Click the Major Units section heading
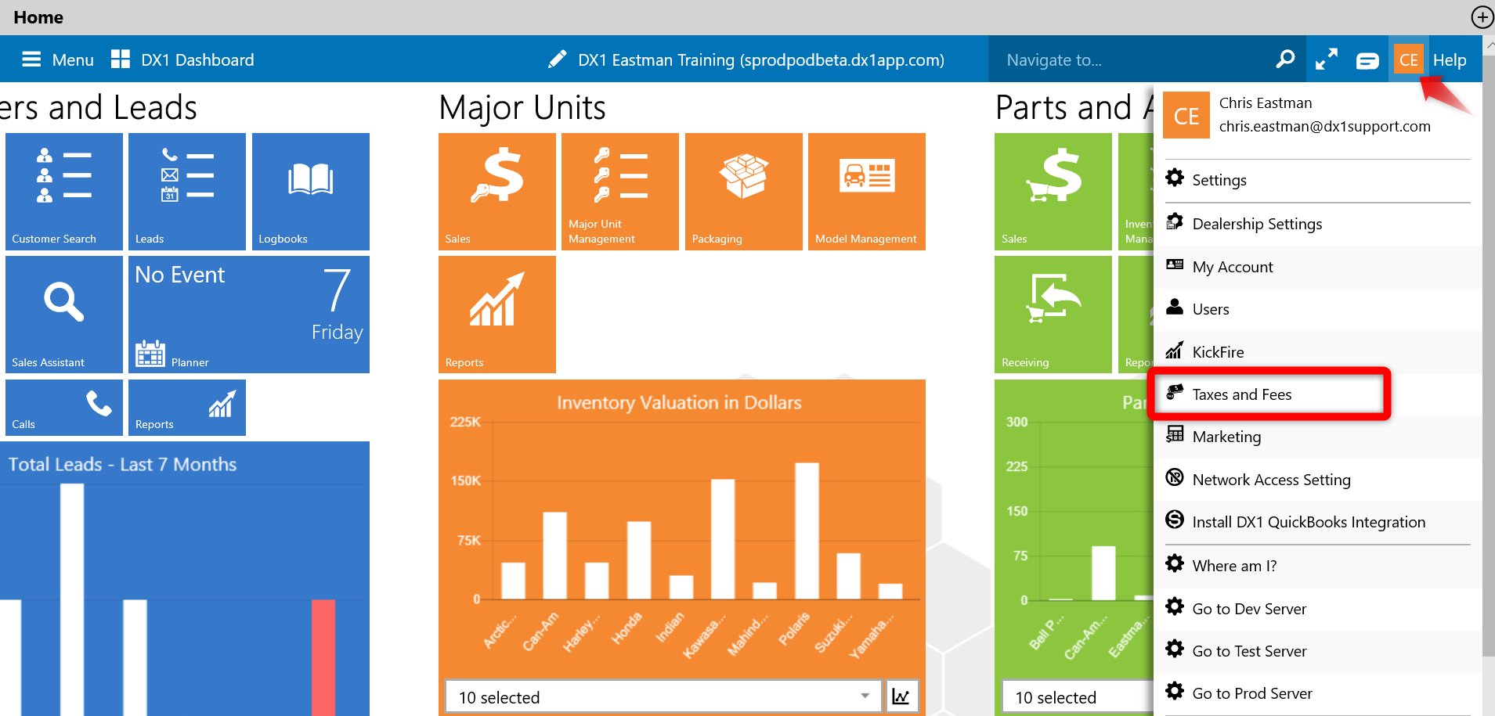1495x716 pixels. [522, 107]
